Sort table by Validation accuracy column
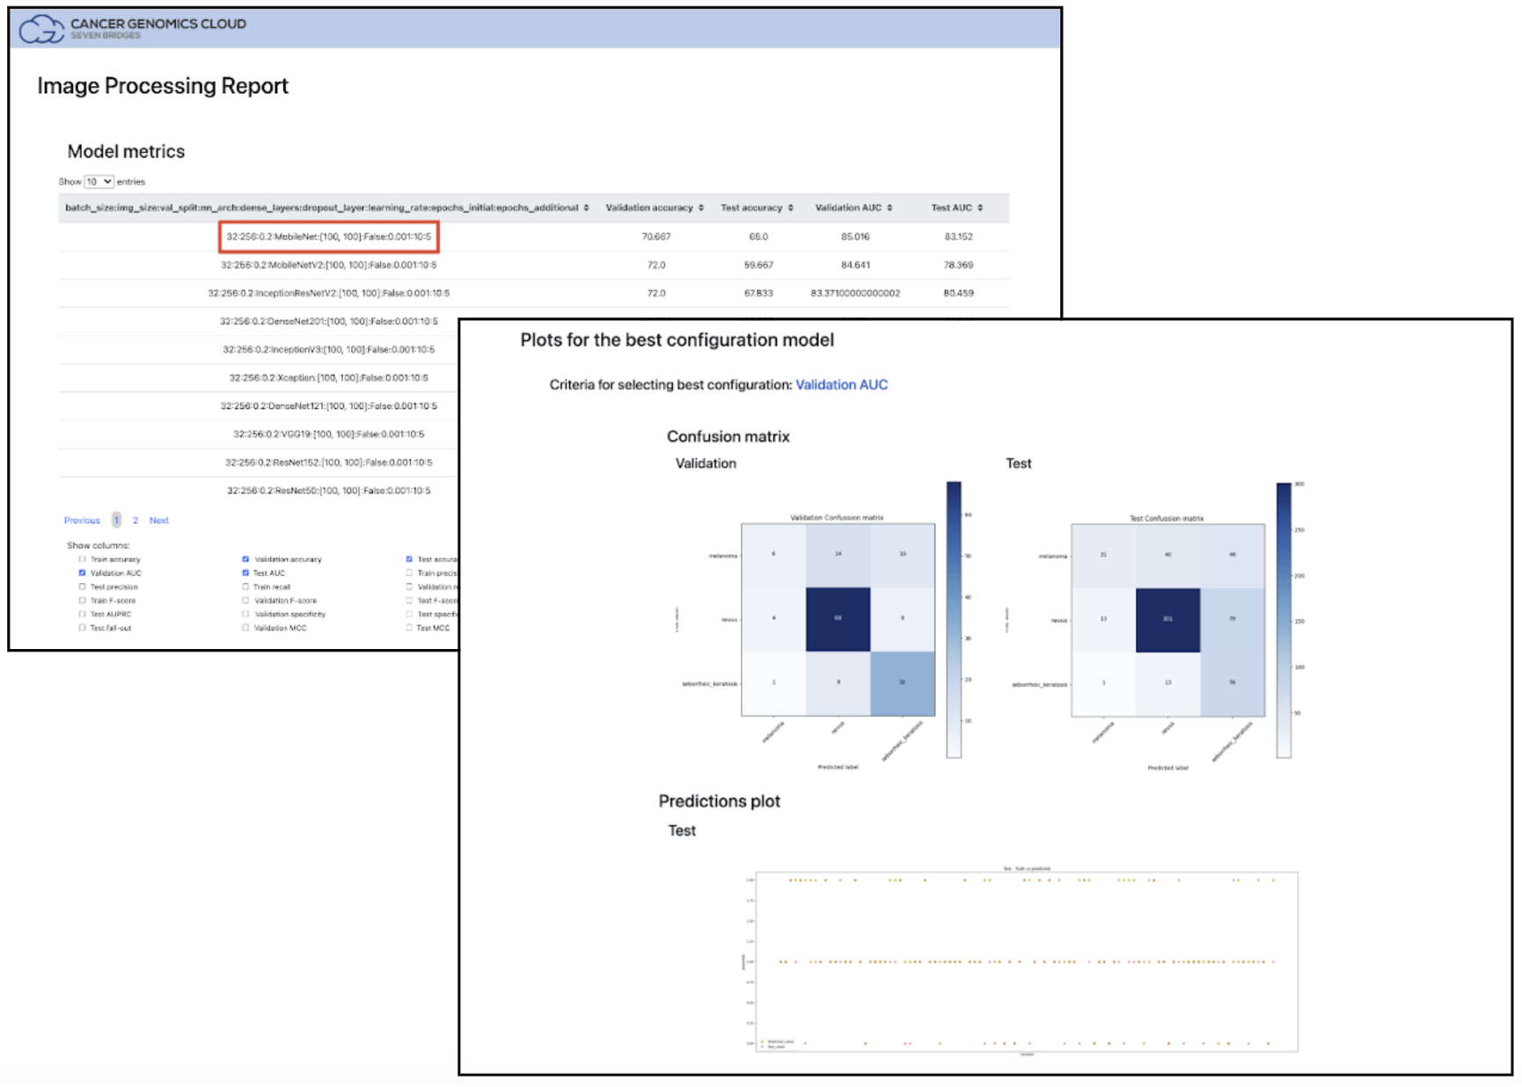This screenshot has height=1087, width=1522. click(653, 208)
